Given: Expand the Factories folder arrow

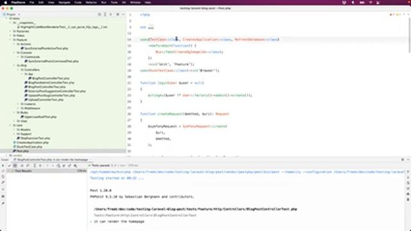Looking at the screenshot, I should (10, 31).
